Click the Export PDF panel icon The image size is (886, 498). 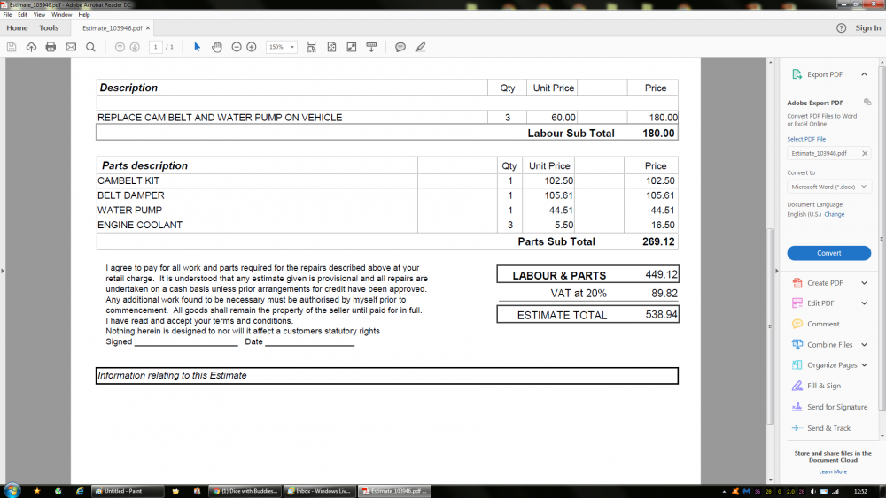click(797, 74)
